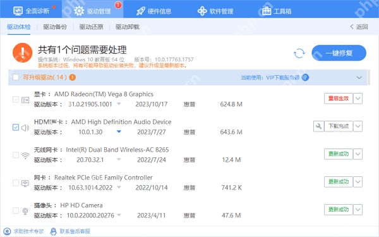Image resolution: width=379 pixels, height=237 pixels.
Task: Click the 下载完成 button
Action: [339, 126]
